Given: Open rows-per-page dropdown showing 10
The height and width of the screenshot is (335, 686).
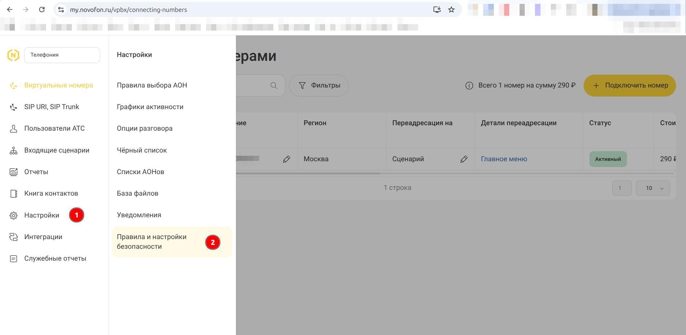Looking at the screenshot, I should (653, 188).
